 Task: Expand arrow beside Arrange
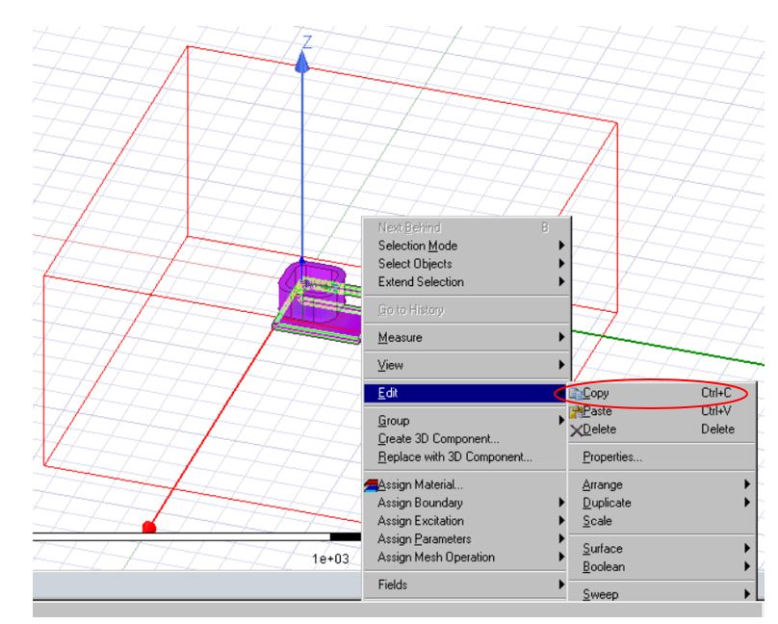[747, 485]
